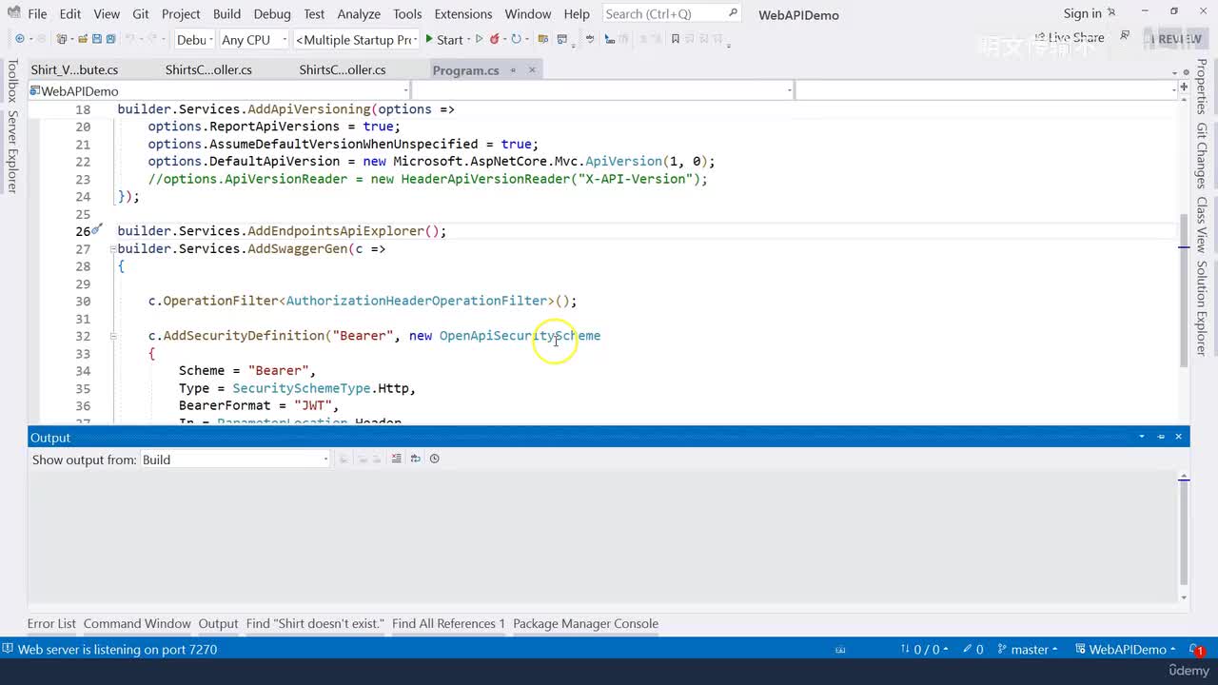This screenshot has height=685, width=1218.
Task: Open the Class View side tab
Action: pyautogui.click(x=1202, y=225)
